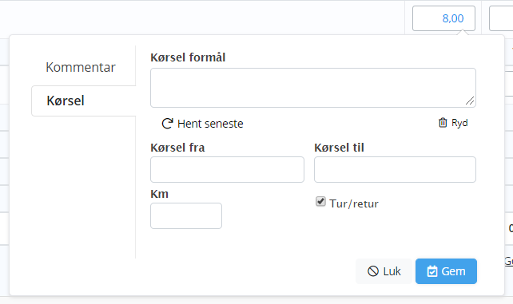This screenshot has width=513, height=304.
Task: Click the ban circle icon inside Luk
Action: 373,271
